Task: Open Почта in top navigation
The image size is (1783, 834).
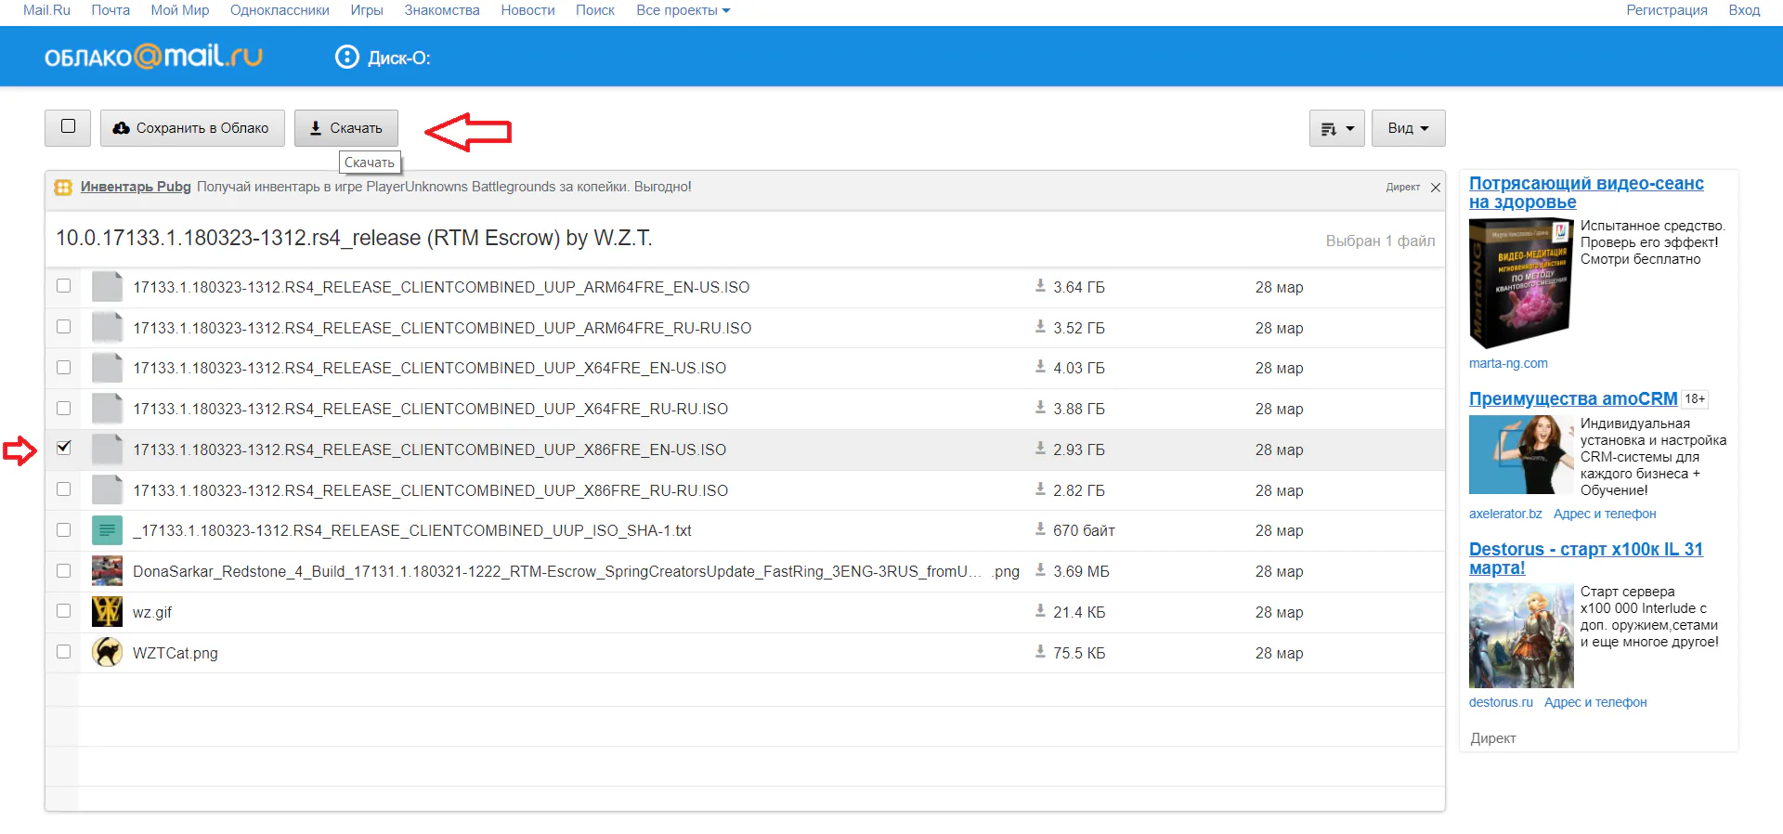Action: pyautogui.click(x=111, y=10)
